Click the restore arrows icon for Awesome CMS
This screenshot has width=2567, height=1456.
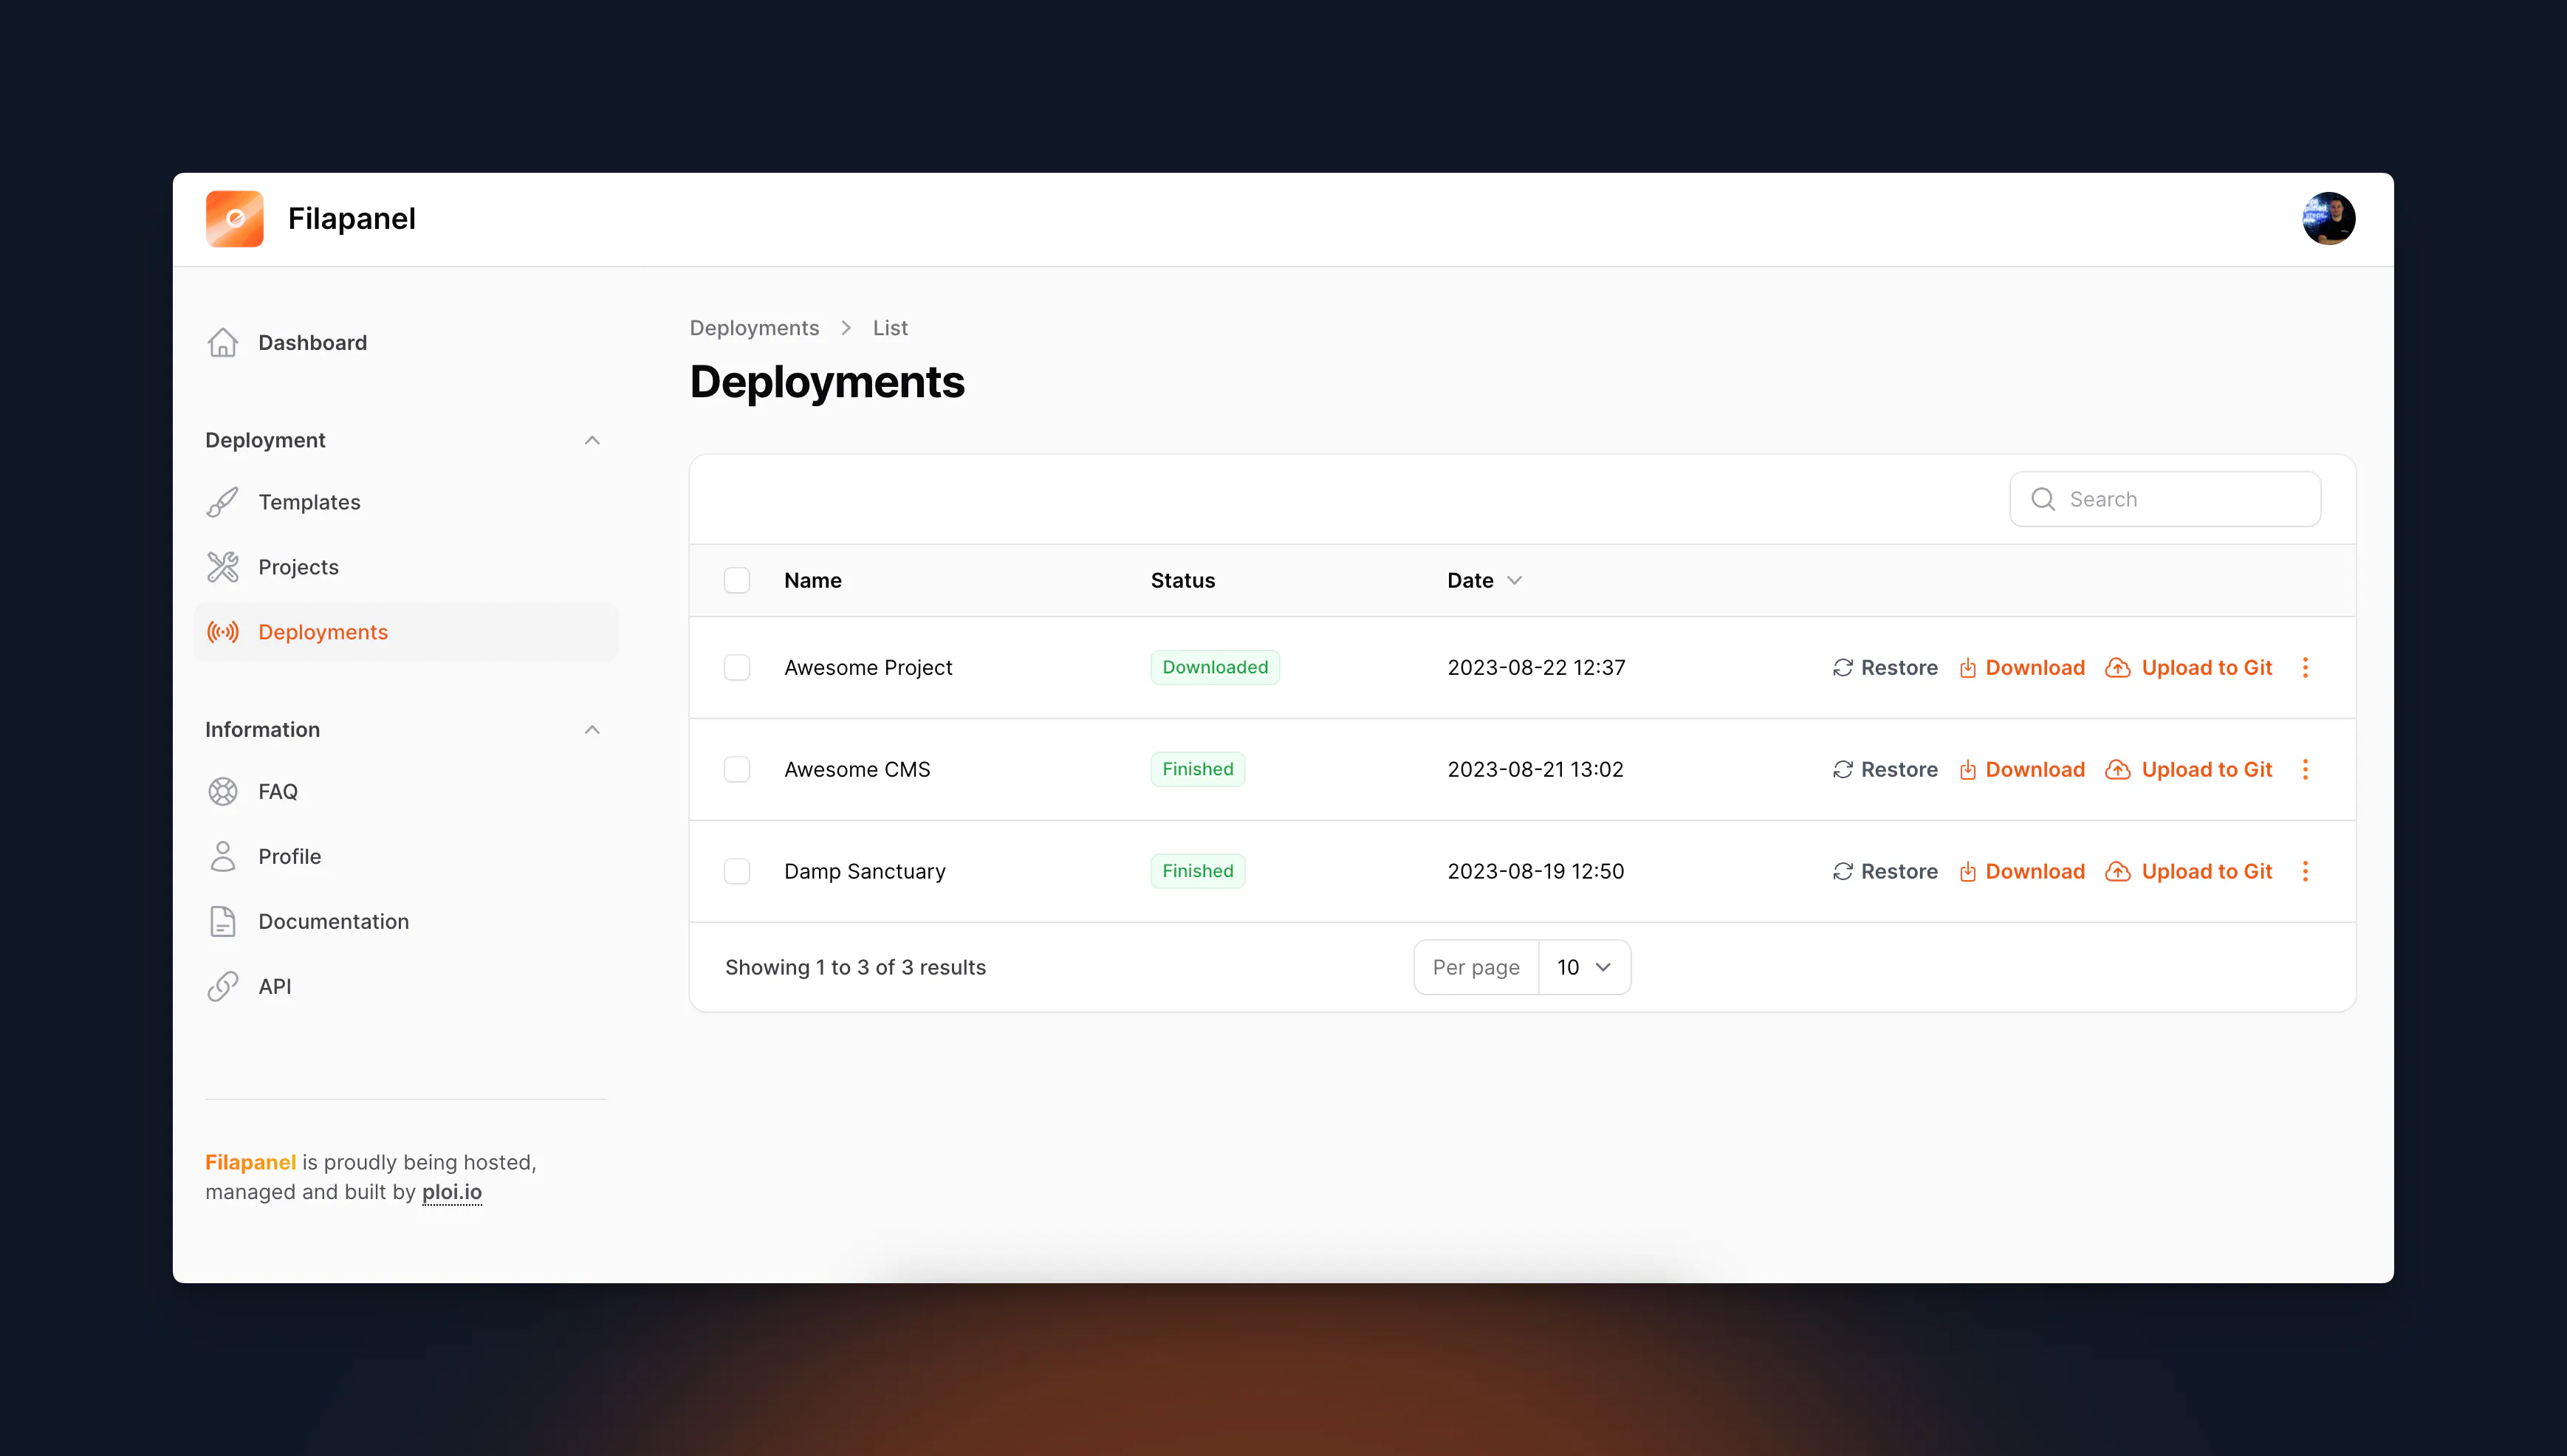point(1843,770)
